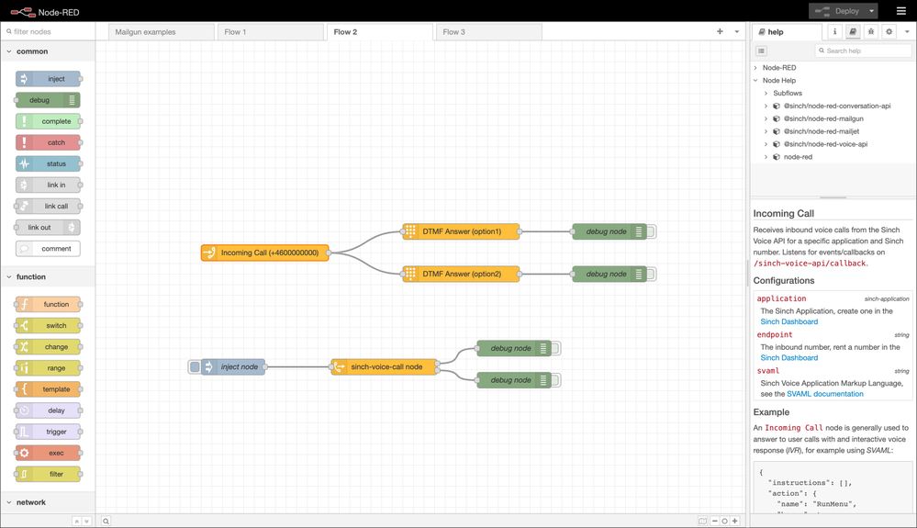Open the SVAML documentation link
917x528 pixels.
tap(824, 394)
